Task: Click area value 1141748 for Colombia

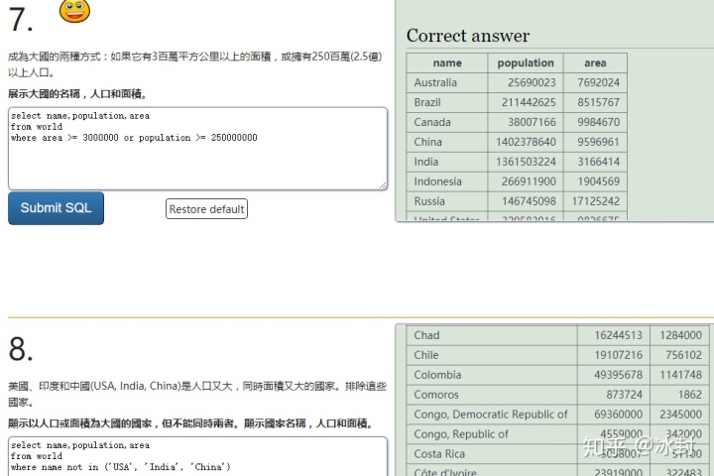Action: pyautogui.click(x=680, y=375)
